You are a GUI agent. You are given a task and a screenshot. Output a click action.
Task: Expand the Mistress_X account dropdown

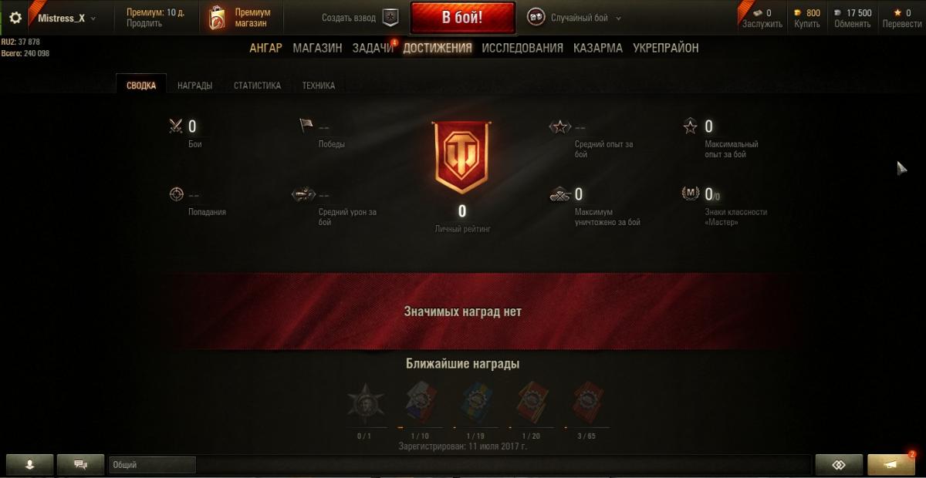[x=67, y=18]
